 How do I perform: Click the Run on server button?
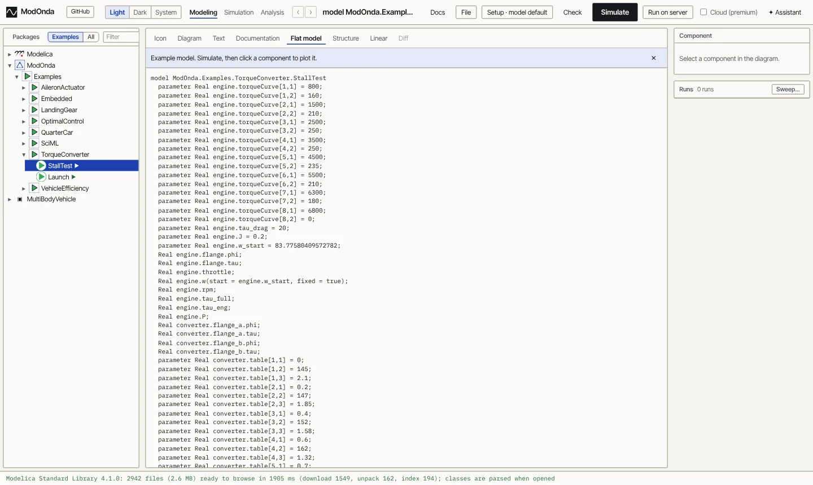pos(668,12)
